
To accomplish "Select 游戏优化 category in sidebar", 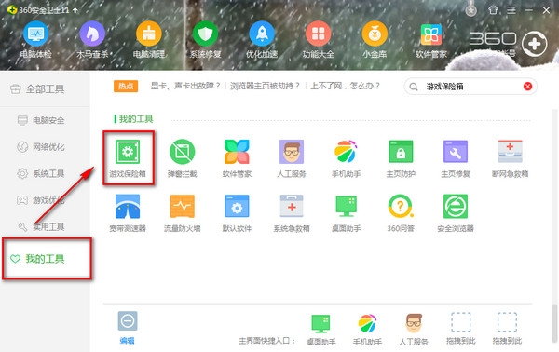I will point(45,200).
